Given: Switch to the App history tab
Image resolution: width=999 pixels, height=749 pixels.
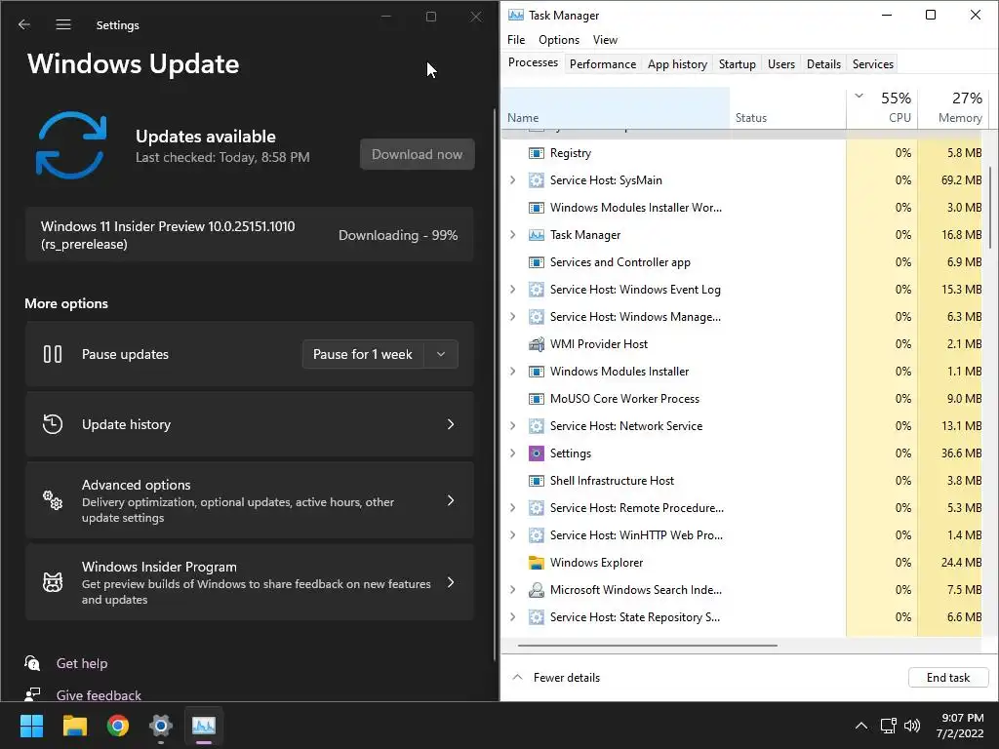Looking at the screenshot, I should point(677,63).
